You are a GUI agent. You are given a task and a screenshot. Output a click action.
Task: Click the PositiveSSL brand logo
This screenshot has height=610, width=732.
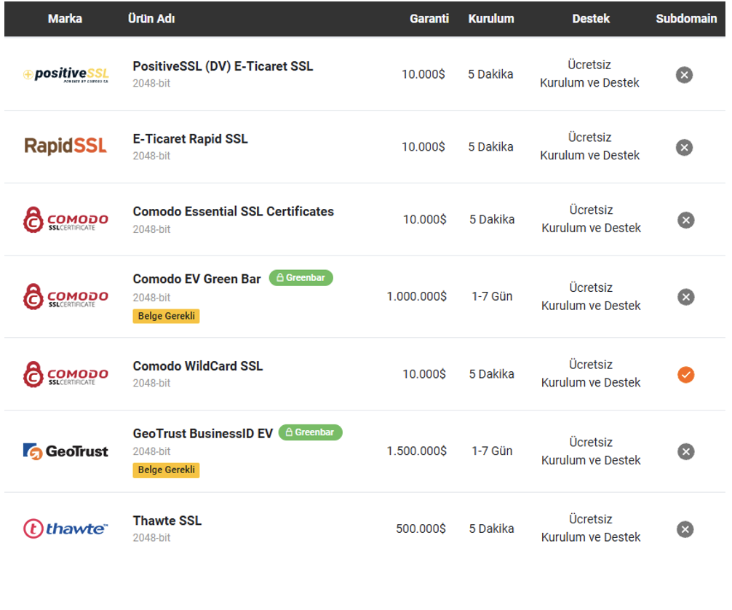[65, 74]
